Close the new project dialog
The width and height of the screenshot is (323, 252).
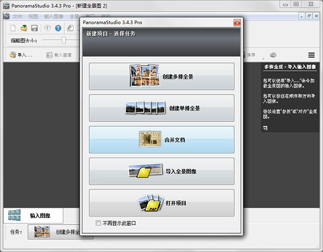237,23
